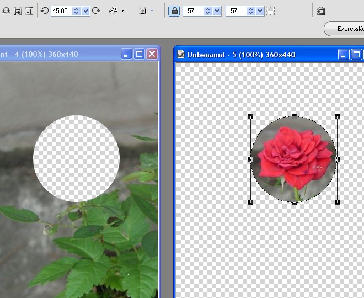Flip the selection vertically
Screen dimensions: 364x298
(x=29, y=11)
